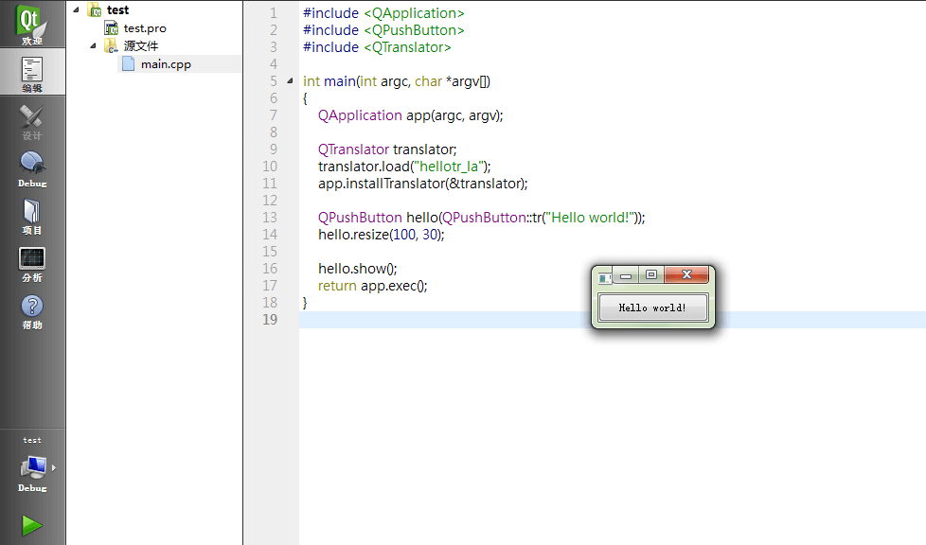Select main.cpp in the project tree
This screenshot has width=926, height=545.
point(166,64)
